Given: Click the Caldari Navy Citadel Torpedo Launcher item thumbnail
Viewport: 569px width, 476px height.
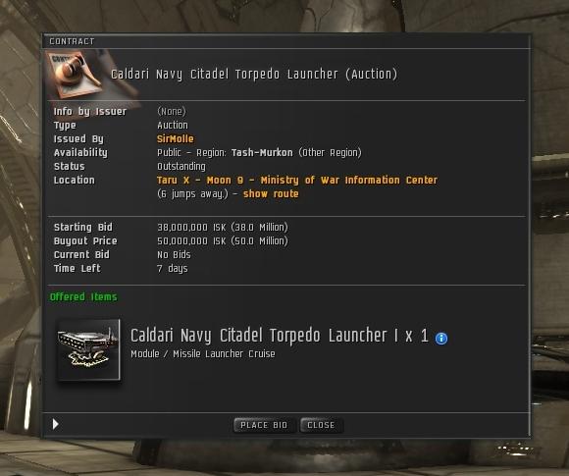Looking at the screenshot, I should tap(89, 349).
